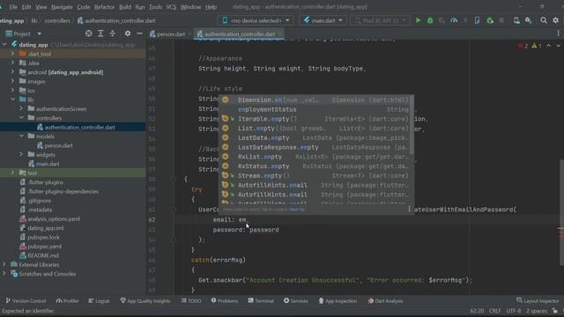Open editor tabs more options menu
This screenshot has width=564, height=317.
pos(558,33)
